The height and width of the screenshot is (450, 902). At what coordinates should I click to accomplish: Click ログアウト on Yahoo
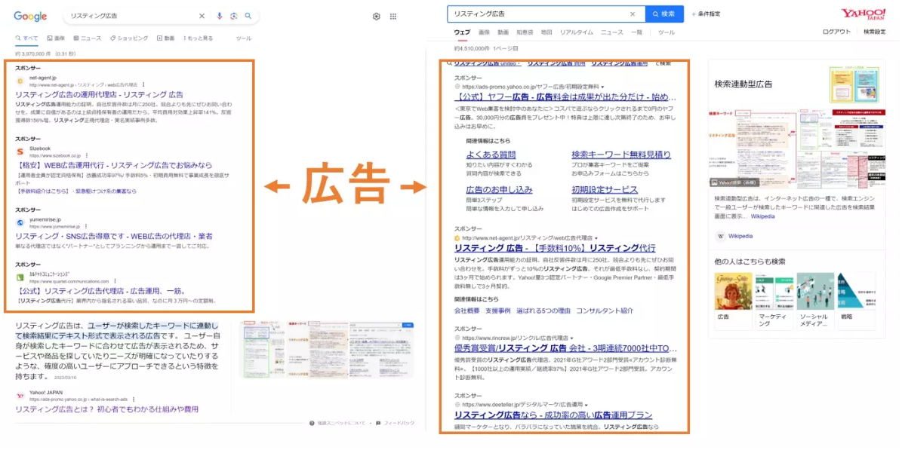pyautogui.click(x=836, y=32)
